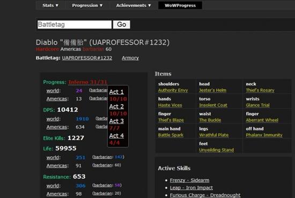Image resolution: width=295 pixels, height=198 pixels.
Task: Open barbarian ranking link beside Life Americas
Action: (102, 165)
